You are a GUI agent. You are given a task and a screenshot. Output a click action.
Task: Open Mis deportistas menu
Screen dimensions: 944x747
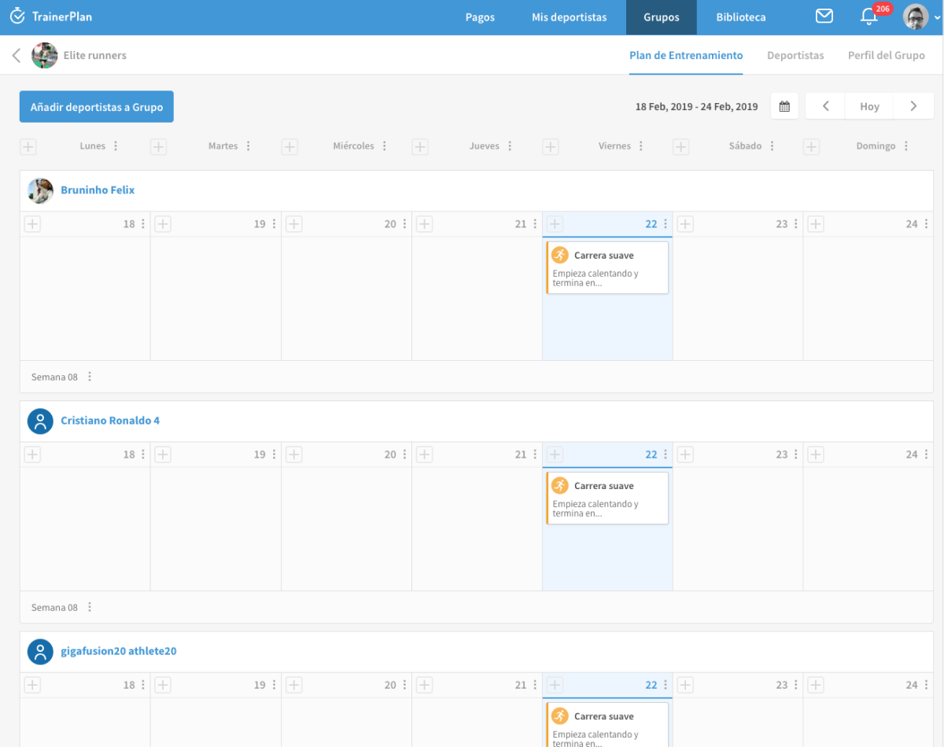coord(570,17)
